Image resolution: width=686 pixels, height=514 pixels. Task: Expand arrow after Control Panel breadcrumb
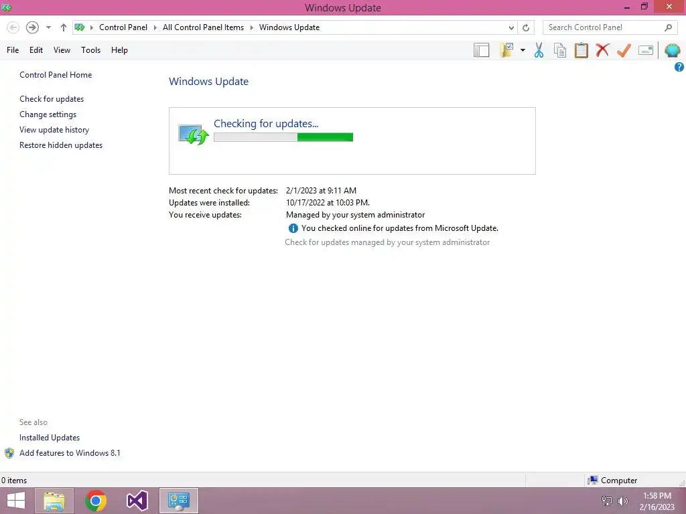[155, 27]
